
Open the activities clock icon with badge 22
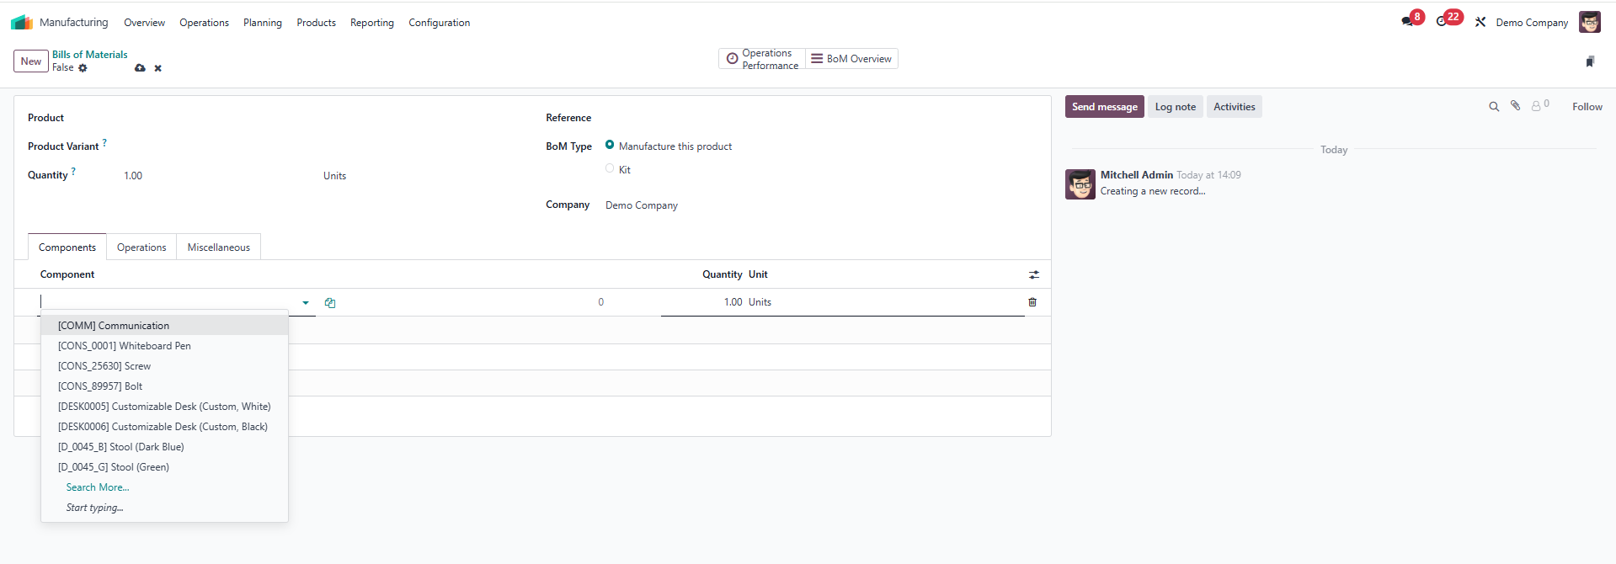1442,21
